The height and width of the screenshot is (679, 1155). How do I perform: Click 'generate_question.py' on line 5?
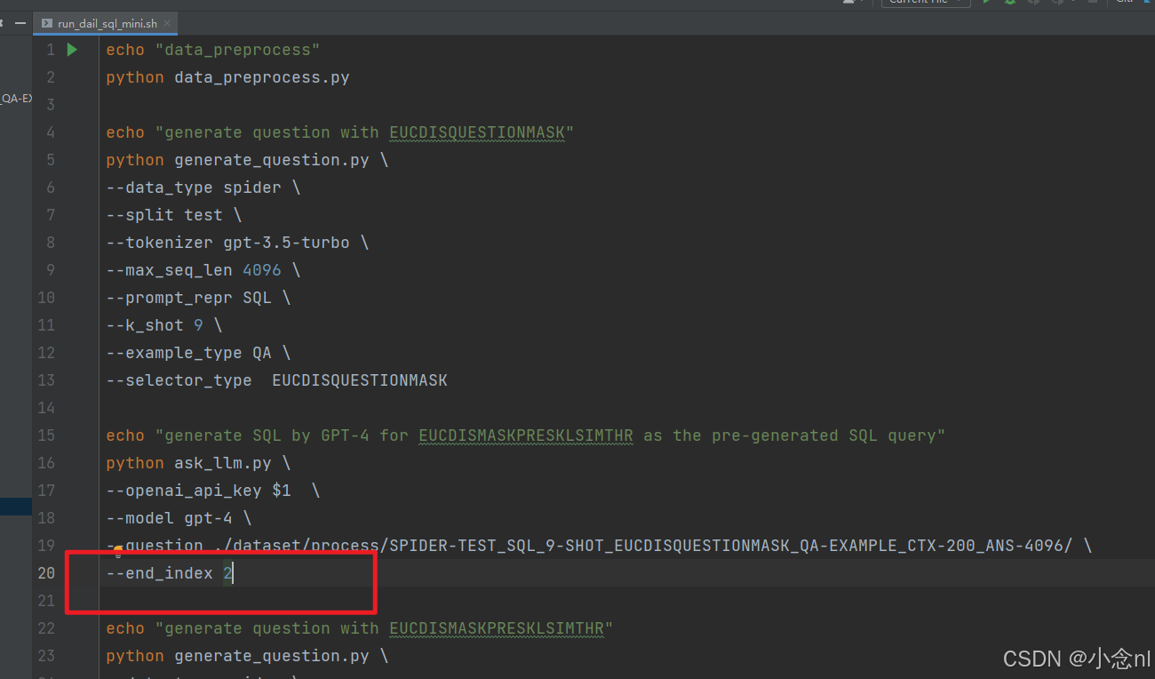pyautogui.click(x=272, y=160)
